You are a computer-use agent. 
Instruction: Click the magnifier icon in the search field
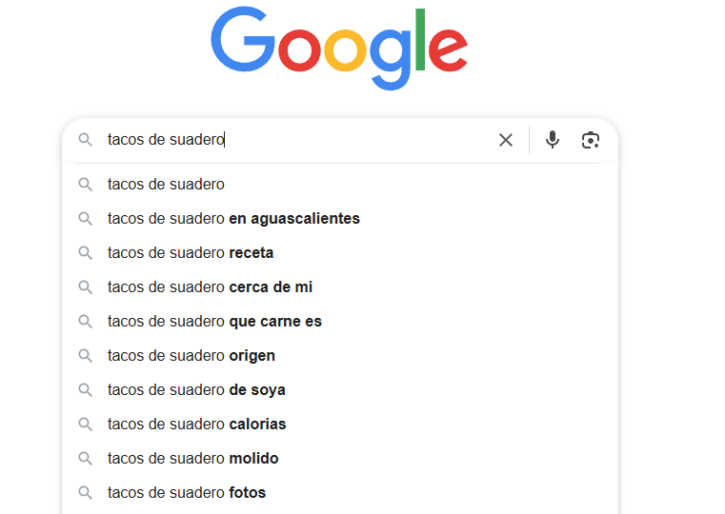pos(86,140)
